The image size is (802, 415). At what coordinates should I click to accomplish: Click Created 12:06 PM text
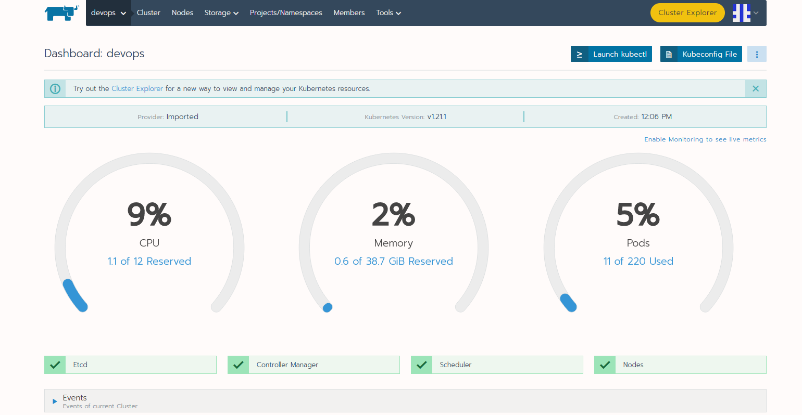(x=643, y=116)
